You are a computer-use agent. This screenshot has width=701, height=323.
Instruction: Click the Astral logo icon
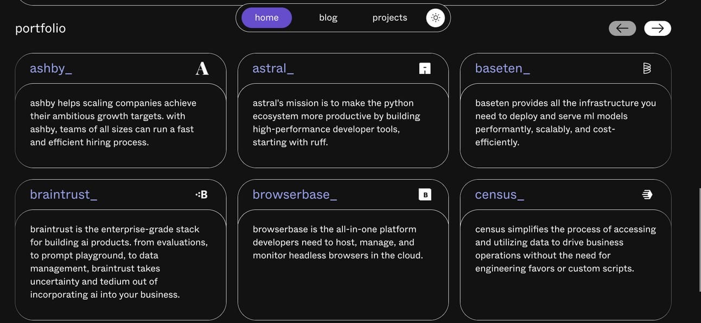(425, 68)
